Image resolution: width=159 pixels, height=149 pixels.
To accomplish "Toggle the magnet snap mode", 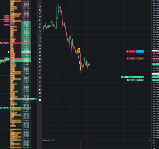I will [40, 90].
